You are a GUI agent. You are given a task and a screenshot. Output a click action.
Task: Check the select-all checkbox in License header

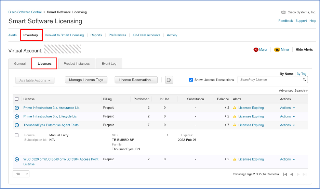point(17,99)
